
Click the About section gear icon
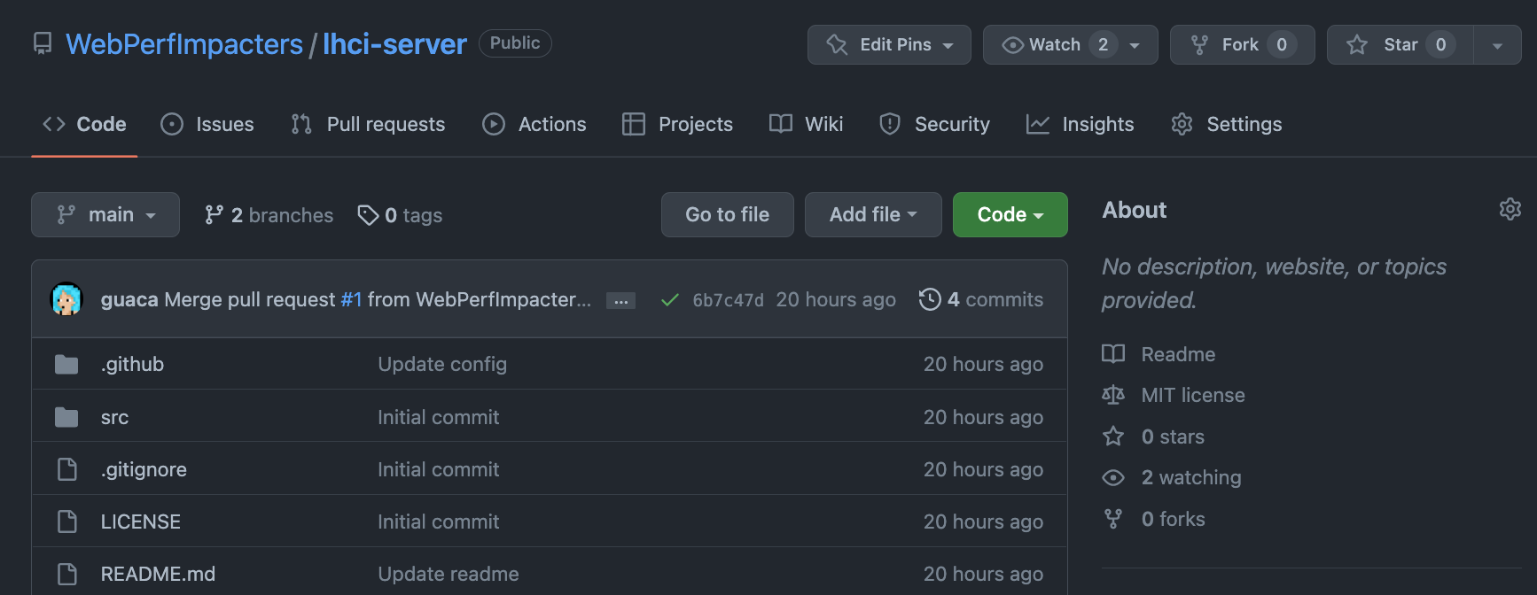point(1510,209)
